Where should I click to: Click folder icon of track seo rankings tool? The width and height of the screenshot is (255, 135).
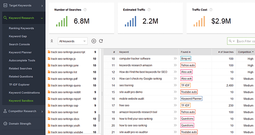[49, 112]
